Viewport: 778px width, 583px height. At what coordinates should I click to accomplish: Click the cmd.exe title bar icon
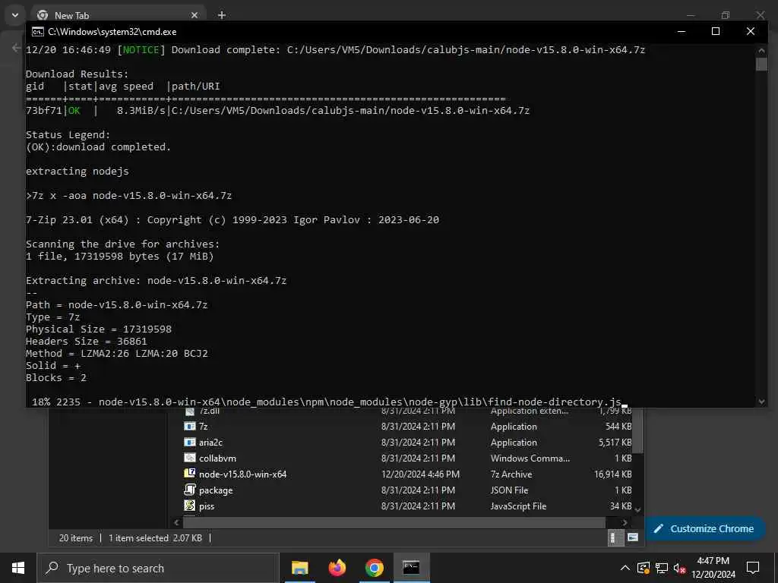(38, 32)
